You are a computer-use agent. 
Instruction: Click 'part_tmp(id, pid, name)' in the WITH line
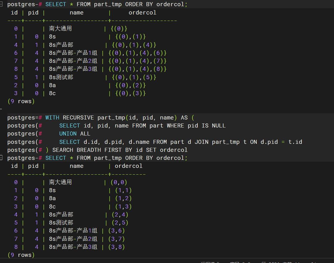tap(137, 118)
